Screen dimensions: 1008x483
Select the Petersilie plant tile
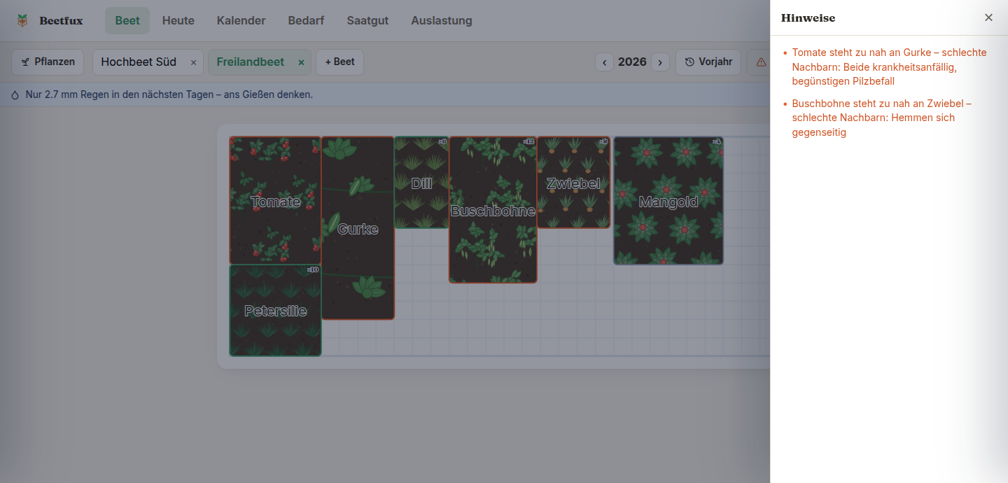[x=275, y=310]
